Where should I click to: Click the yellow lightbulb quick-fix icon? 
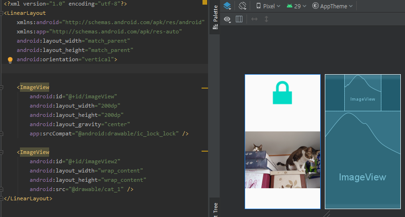click(x=10, y=60)
